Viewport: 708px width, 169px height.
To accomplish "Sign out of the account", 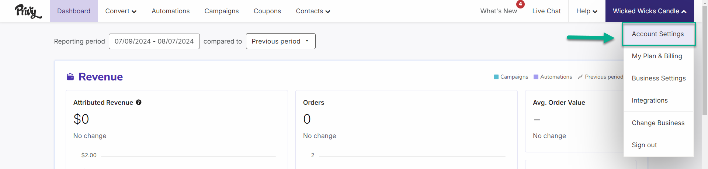I will pyautogui.click(x=644, y=145).
